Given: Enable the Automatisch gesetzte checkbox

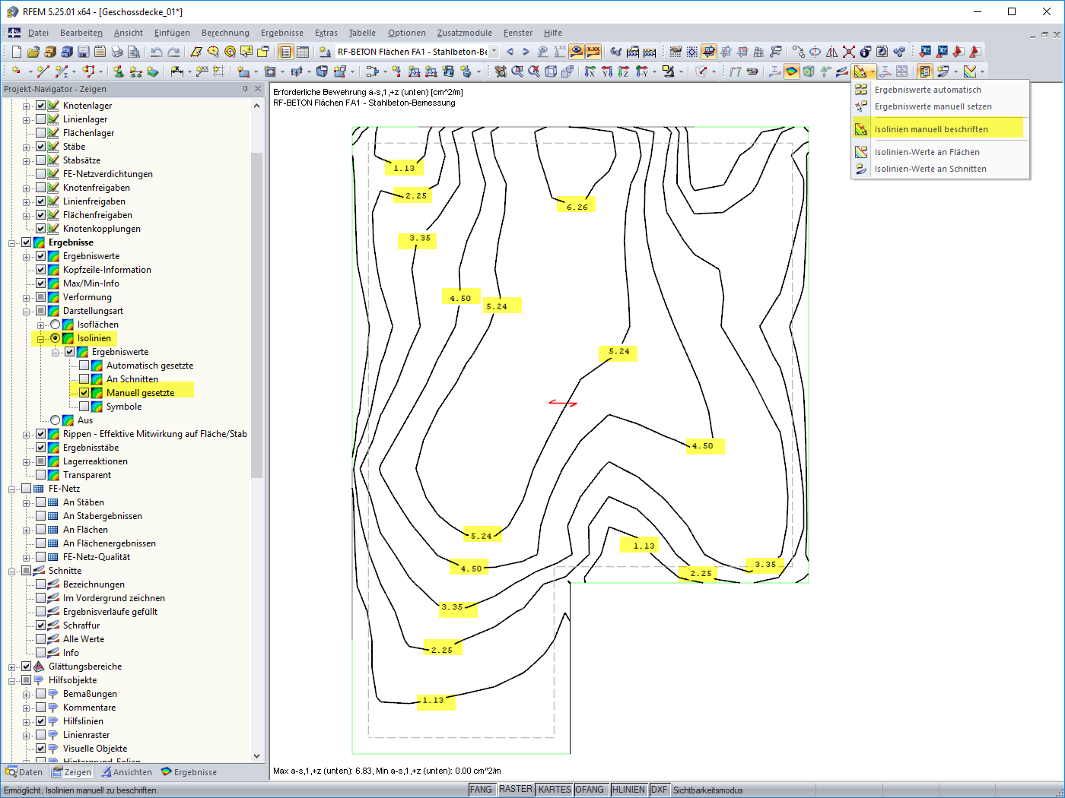Looking at the screenshot, I should tap(84, 366).
